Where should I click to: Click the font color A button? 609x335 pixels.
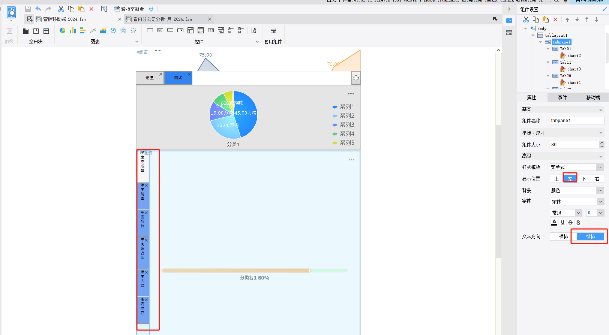click(554, 222)
